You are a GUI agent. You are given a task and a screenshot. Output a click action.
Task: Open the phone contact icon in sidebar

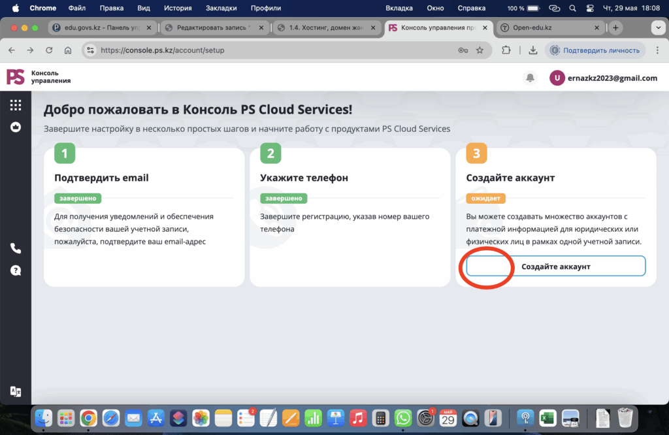pyautogui.click(x=16, y=248)
